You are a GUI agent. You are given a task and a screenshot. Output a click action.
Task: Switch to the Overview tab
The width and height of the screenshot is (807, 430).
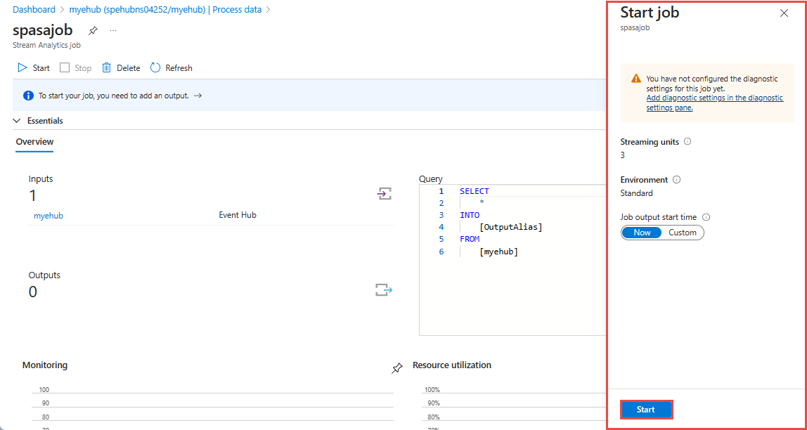pyautogui.click(x=34, y=142)
